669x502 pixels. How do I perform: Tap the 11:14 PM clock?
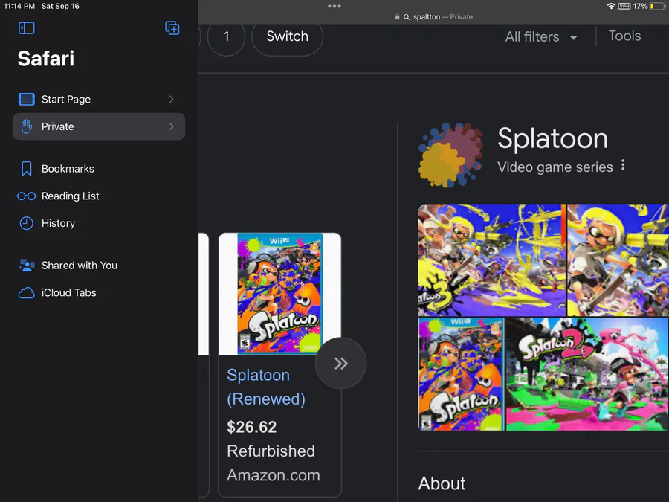[19, 6]
